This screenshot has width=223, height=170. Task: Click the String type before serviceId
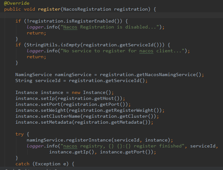point(24,80)
